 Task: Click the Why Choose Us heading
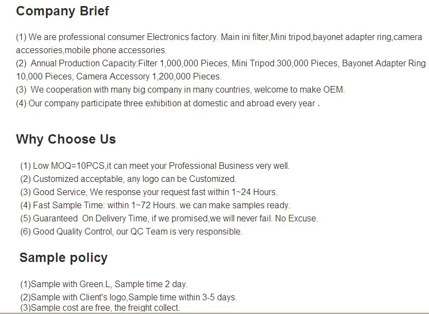(x=66, y=139)
